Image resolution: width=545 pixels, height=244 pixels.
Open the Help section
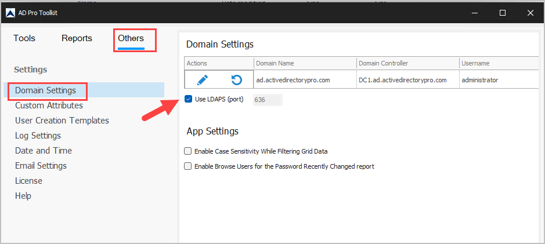tap(23, 196)
